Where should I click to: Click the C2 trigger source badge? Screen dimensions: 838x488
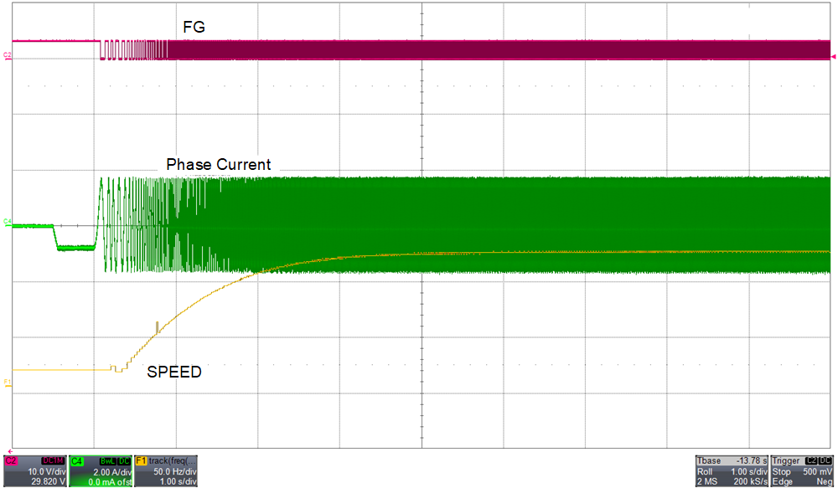(x=810, y=460)
